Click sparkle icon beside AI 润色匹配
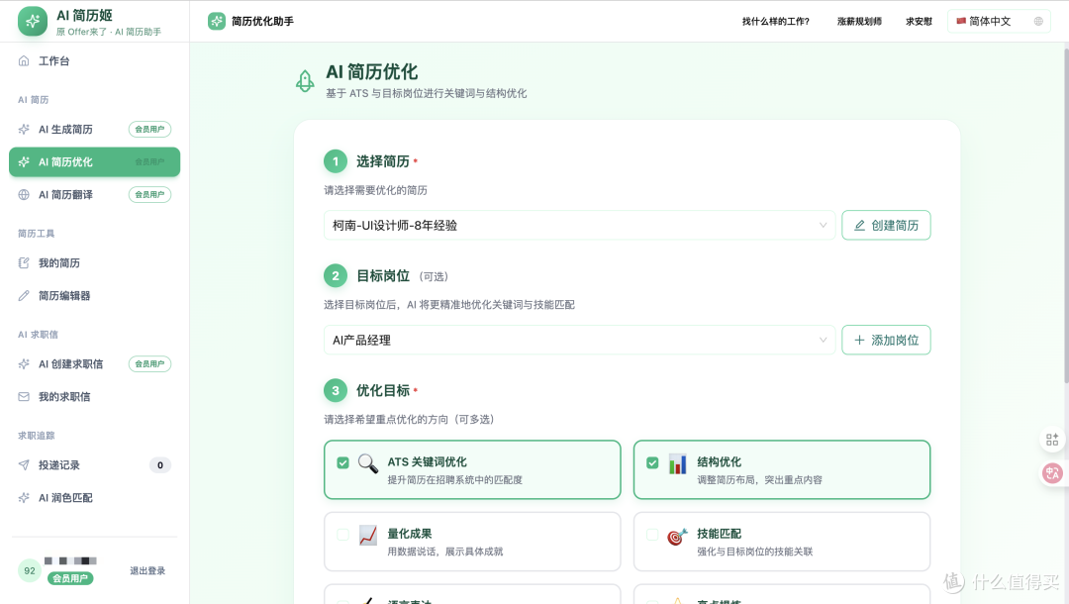 click(24, 498)
